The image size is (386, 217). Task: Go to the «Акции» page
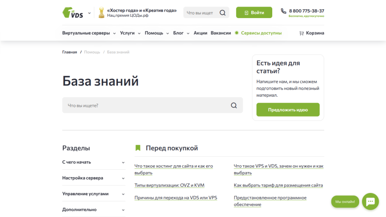coord(200,33)
